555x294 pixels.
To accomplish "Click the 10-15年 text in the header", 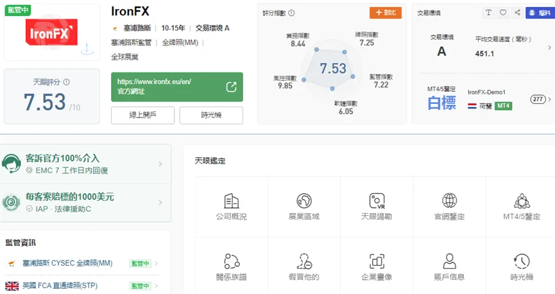I will coord(173,28).
